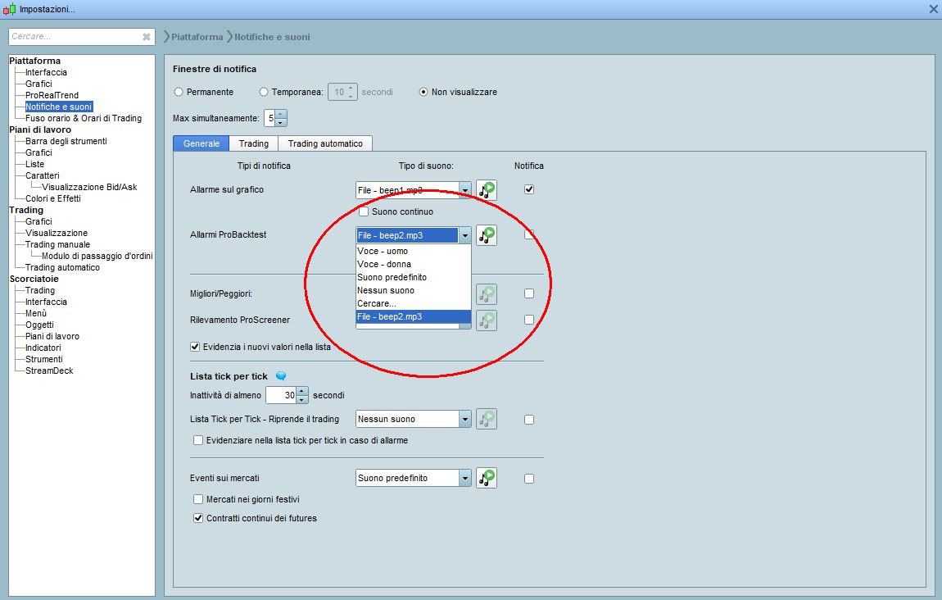Click the Inattività di almeno stepper arrows

pos(302,395)
